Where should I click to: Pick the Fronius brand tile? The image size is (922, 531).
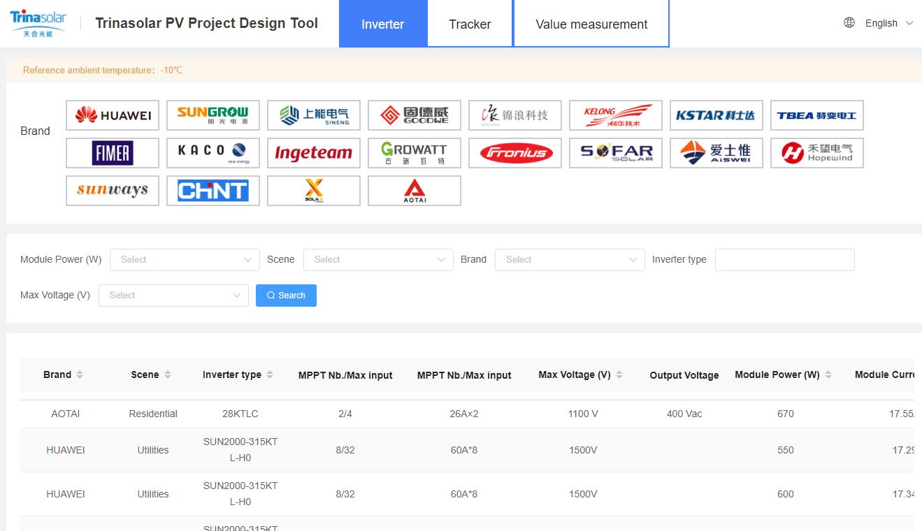click(515, 153)
